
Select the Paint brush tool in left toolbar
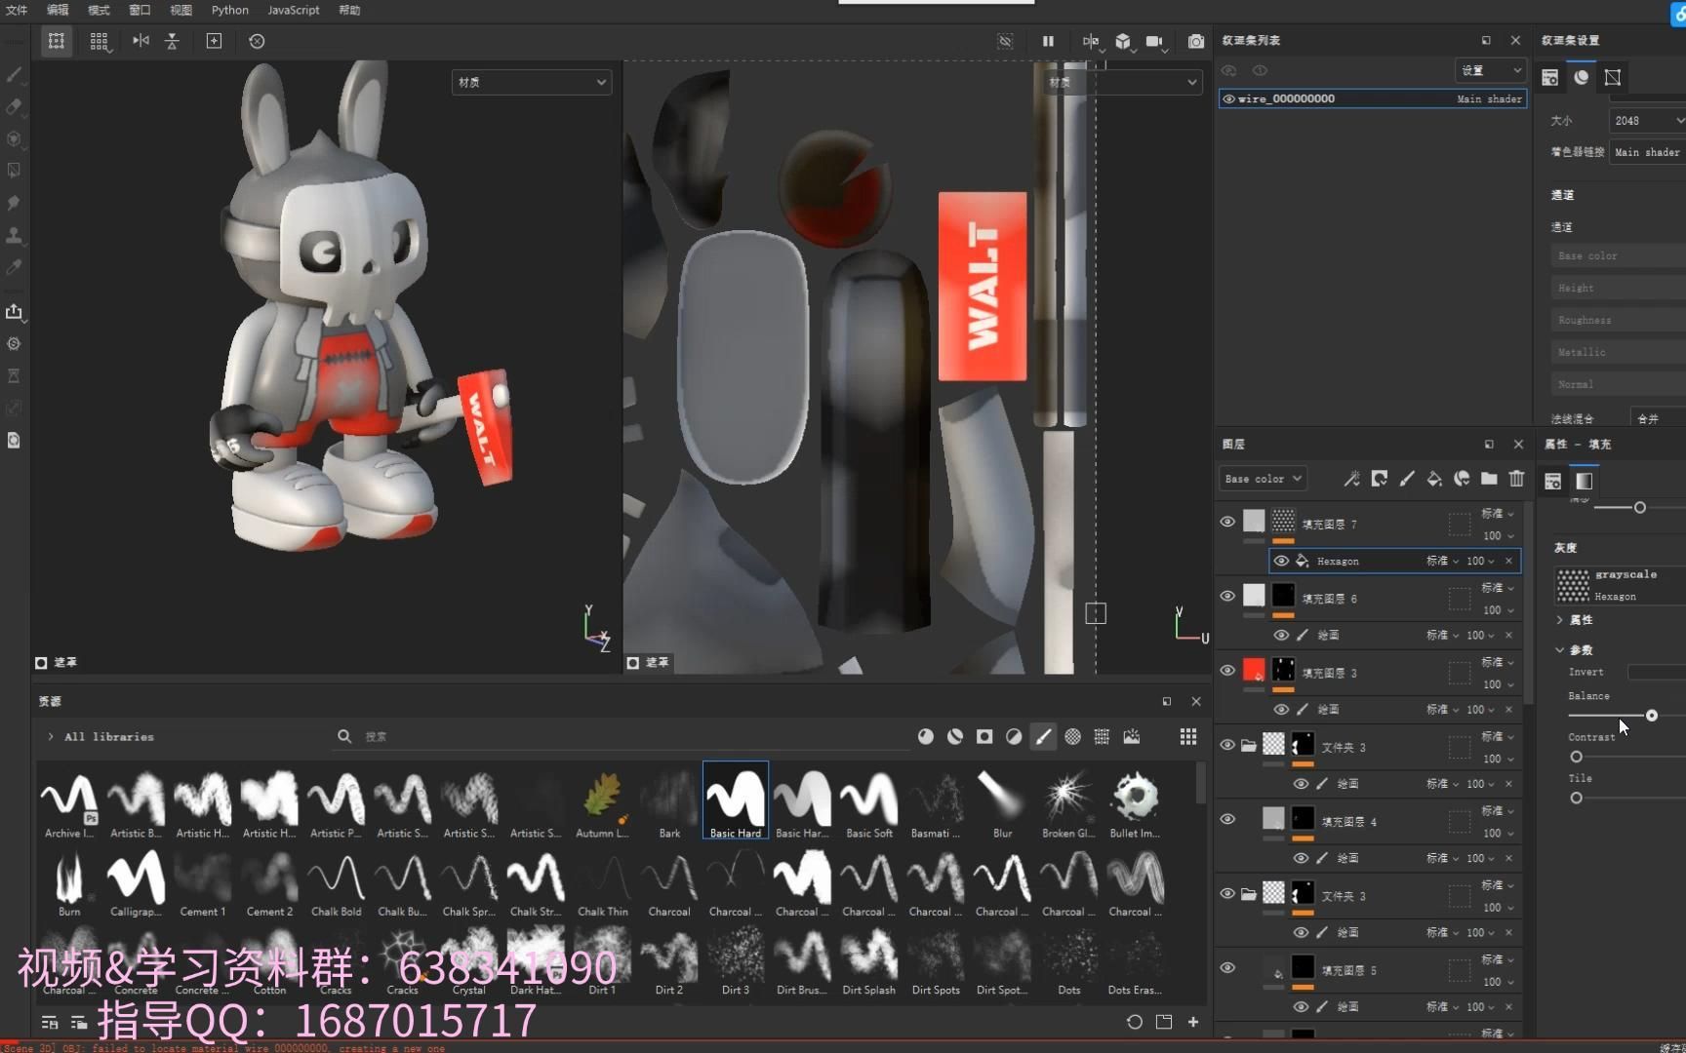click(14, 75)
